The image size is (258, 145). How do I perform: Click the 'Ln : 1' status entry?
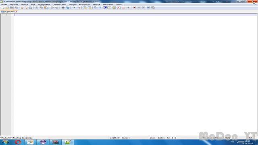pos(152,138)
